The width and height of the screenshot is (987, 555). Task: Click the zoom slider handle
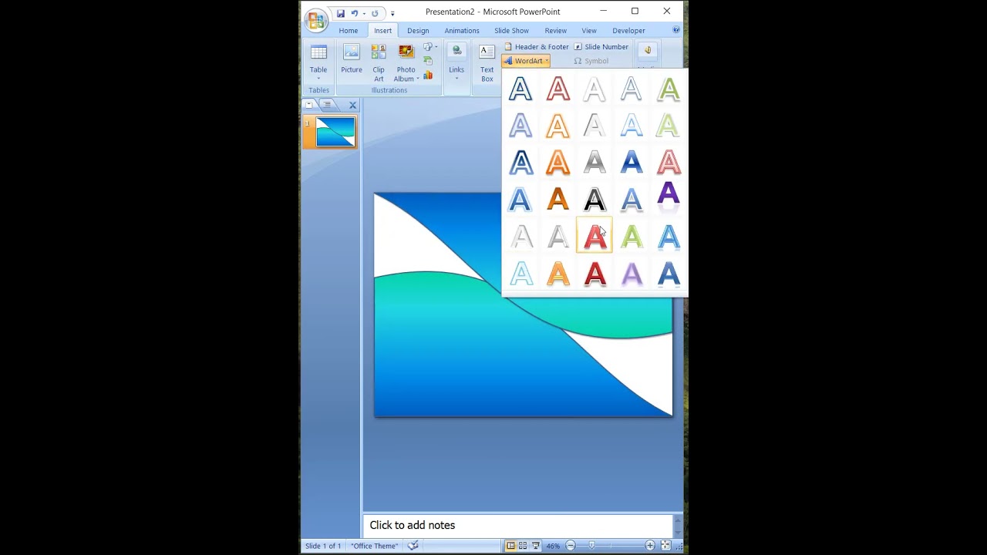point(591,546)
